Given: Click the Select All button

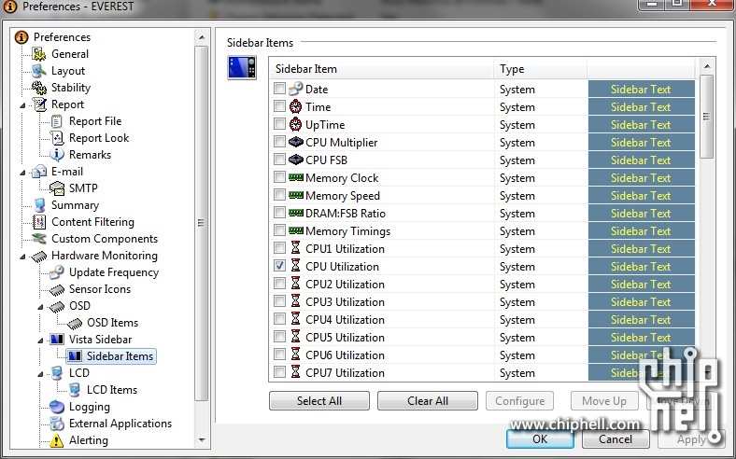Looking at the screenshot, I should click(319, 401).
